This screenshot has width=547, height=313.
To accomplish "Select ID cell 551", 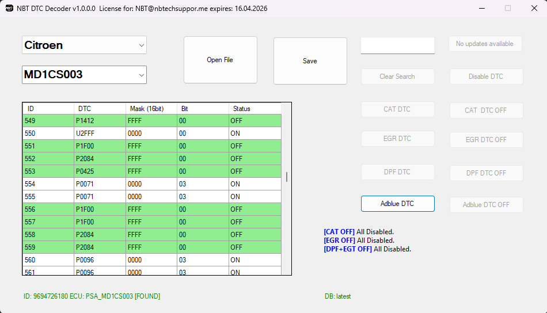I will coord(48,146).
